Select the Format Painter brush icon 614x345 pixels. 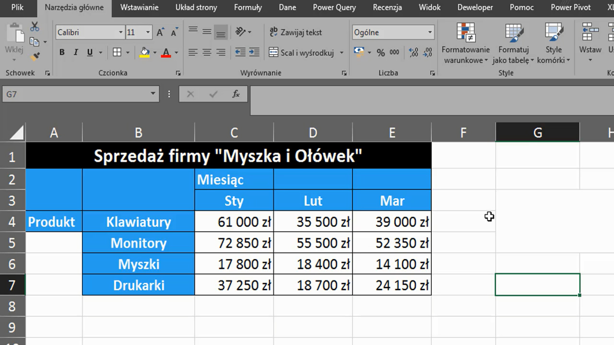[x=35, y=57]
